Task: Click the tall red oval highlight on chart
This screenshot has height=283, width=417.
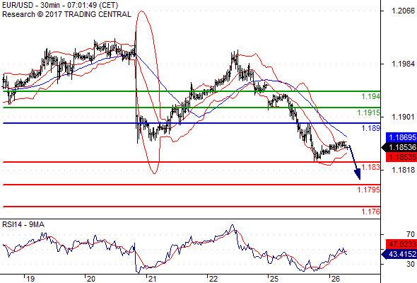Action: pyautogui.click(x=148, y=93)
